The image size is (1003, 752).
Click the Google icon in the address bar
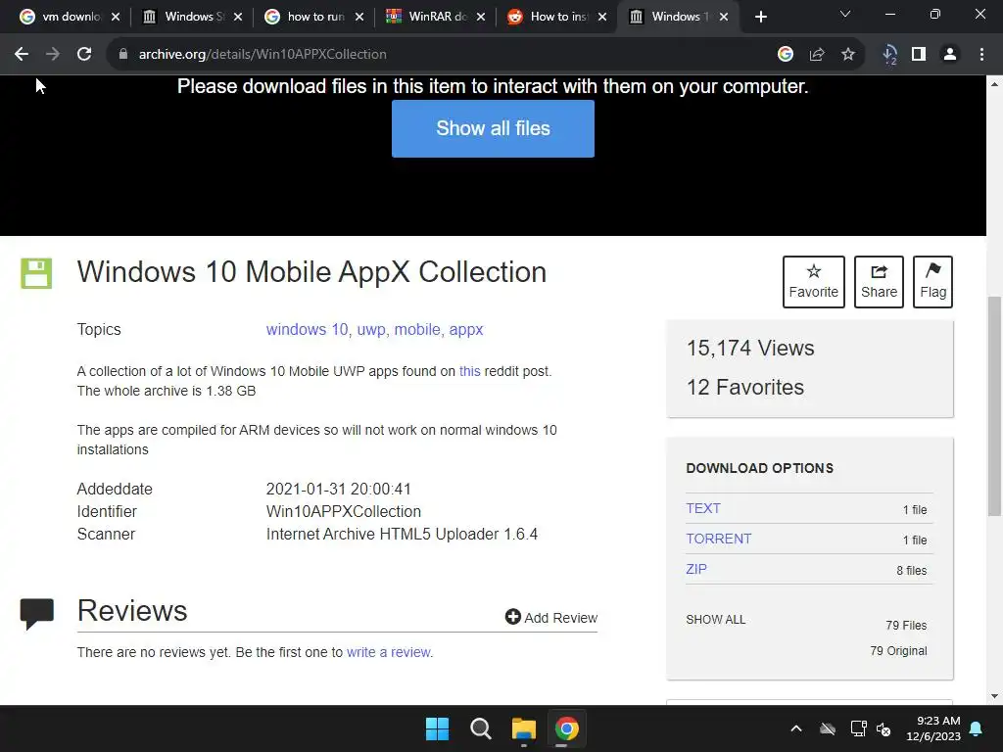786,55
